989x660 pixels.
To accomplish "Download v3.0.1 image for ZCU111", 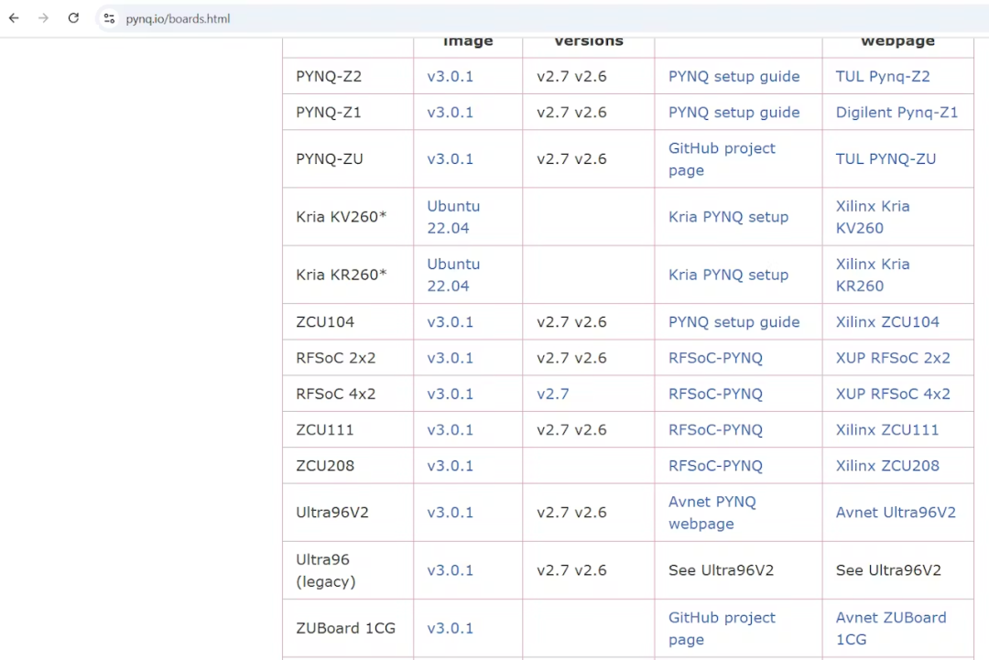I will coord(450,430).
